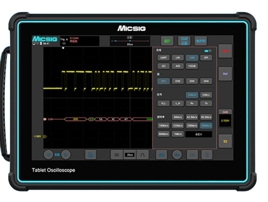Tap the green run/stop button
Screen dimensions: 268x202
click(167, 41)
